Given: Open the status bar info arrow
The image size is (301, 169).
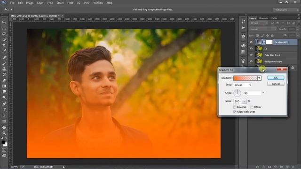Looking at the screenshot, I should (64, 167).
